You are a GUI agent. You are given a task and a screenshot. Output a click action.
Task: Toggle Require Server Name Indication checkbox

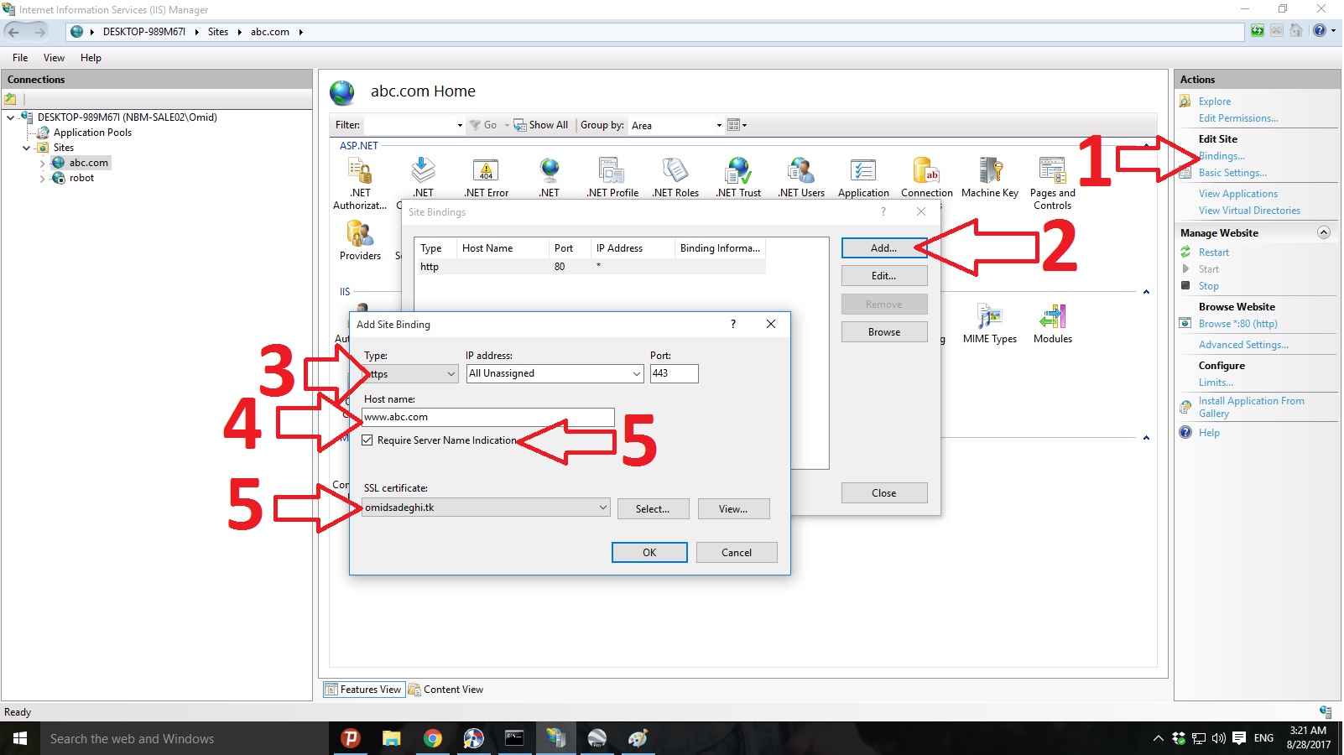367,440
